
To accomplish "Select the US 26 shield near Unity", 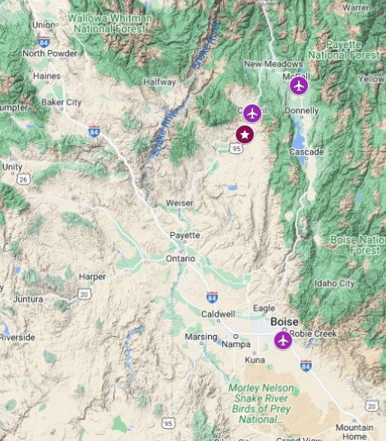I will coord(23,179).
